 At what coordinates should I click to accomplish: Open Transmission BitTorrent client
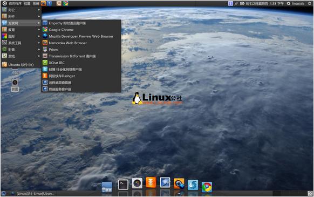point(81,56)
